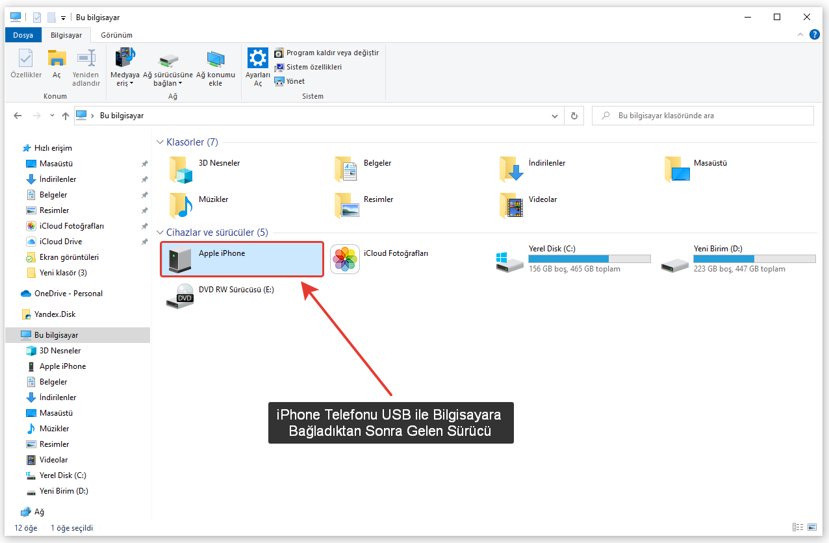The width and height of the screenshot is (829, 543).
Task: Open the Apple iPhone device drive
Action: coord(241,259)
